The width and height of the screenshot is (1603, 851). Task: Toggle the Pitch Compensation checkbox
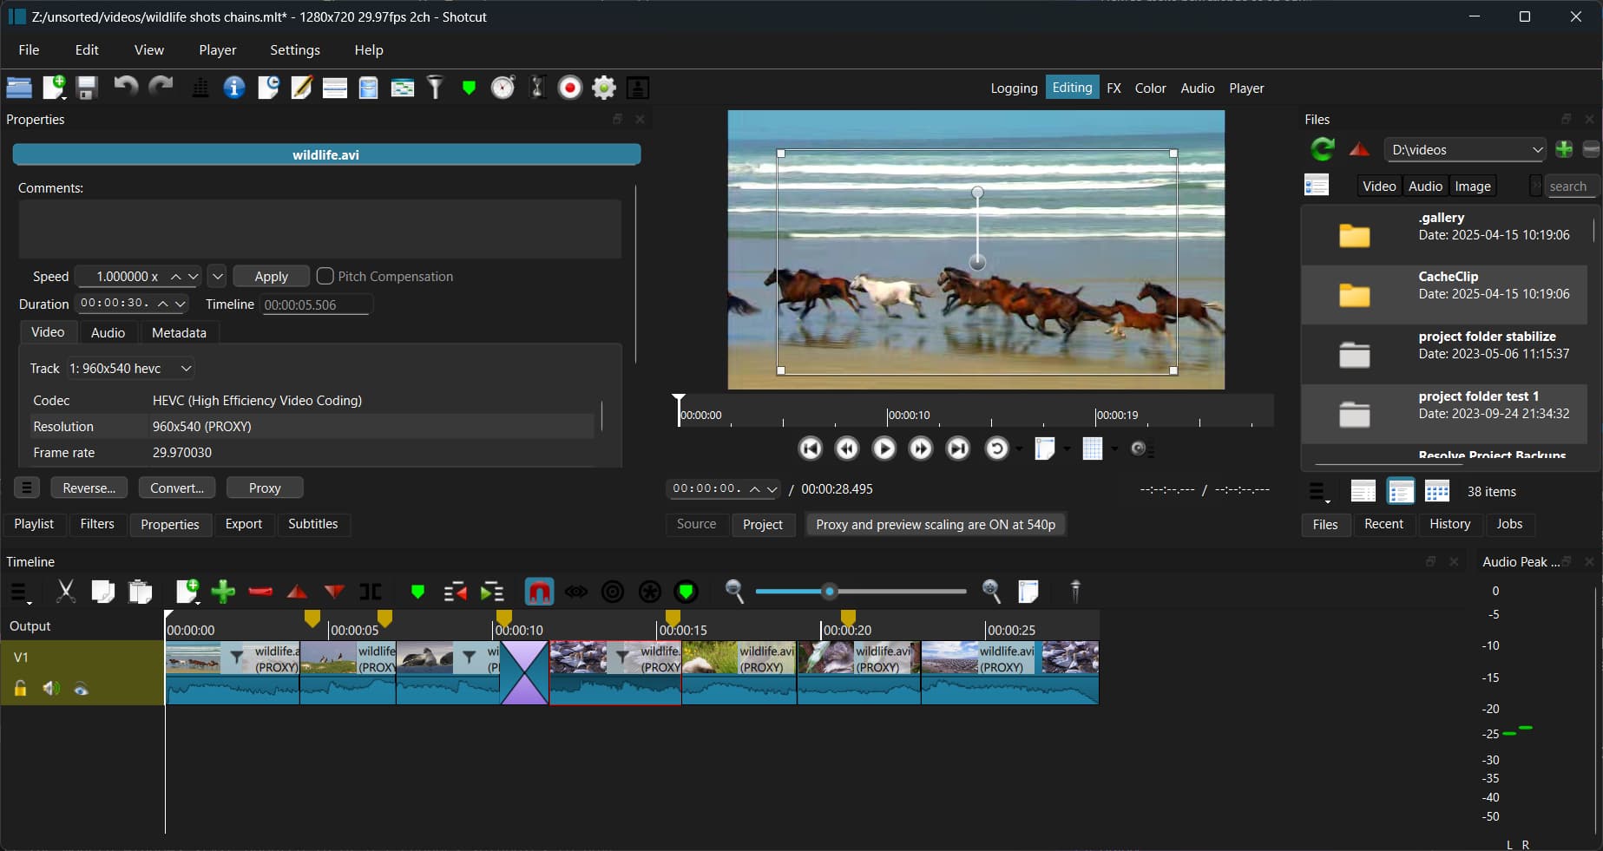pyautogui.click(x=325, y=276)
